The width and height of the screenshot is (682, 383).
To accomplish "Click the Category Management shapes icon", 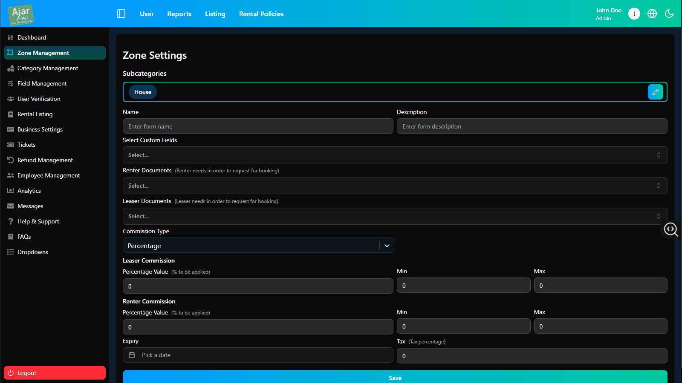I will (11, 68).
